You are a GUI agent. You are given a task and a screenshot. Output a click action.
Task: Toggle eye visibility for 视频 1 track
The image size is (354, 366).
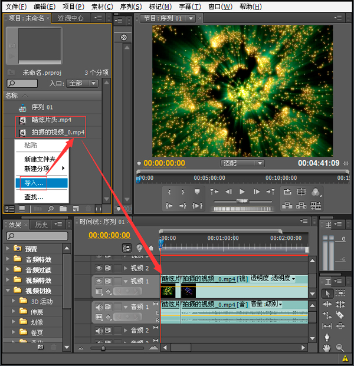point(99,281)
